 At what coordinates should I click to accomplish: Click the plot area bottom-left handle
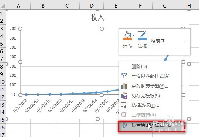[20, 95]
